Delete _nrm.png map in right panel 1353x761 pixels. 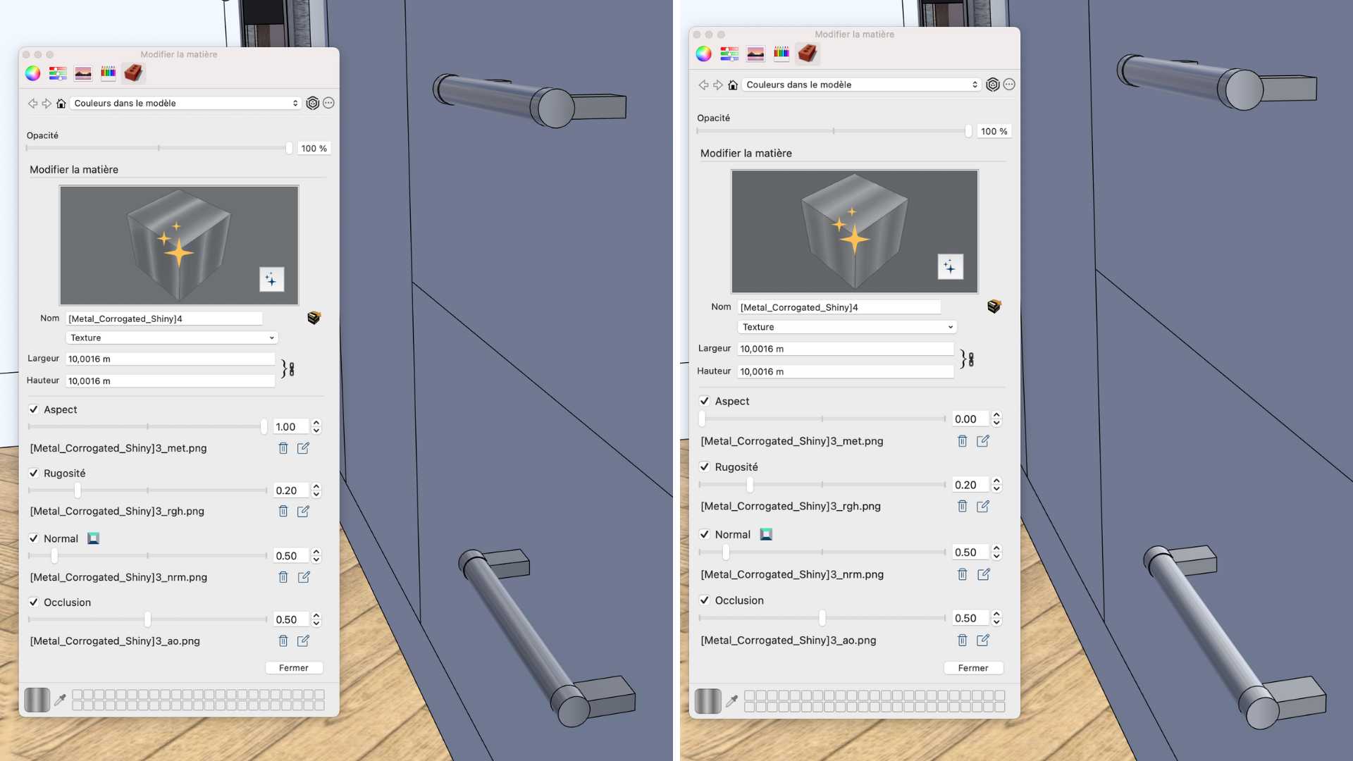coord(963,574)
